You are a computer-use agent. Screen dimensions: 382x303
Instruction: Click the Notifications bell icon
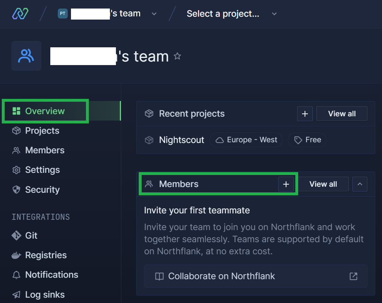click(x=16, y=275)
